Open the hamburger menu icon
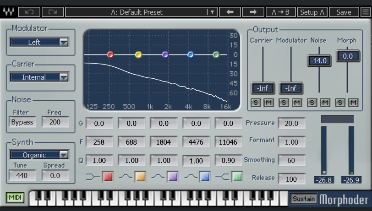The image size is (372, 211). 366,12
